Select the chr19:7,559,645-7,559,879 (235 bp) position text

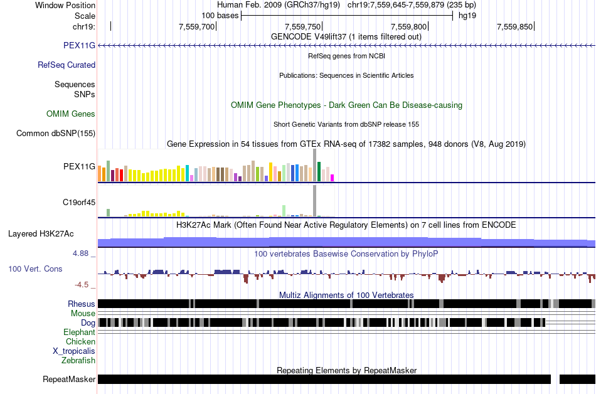point(412,5)
